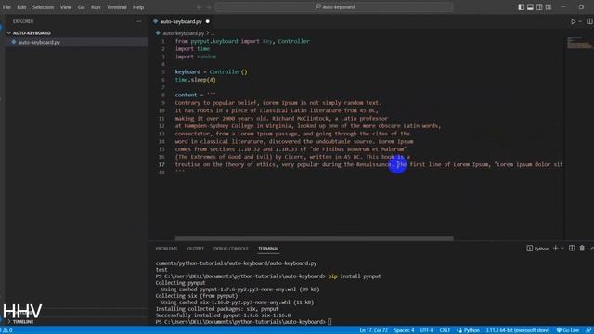This screenshot has width=594, height=334.
Task: Click auto-keyboard.py in the breadcrumb path
Action: pos(184,33)
